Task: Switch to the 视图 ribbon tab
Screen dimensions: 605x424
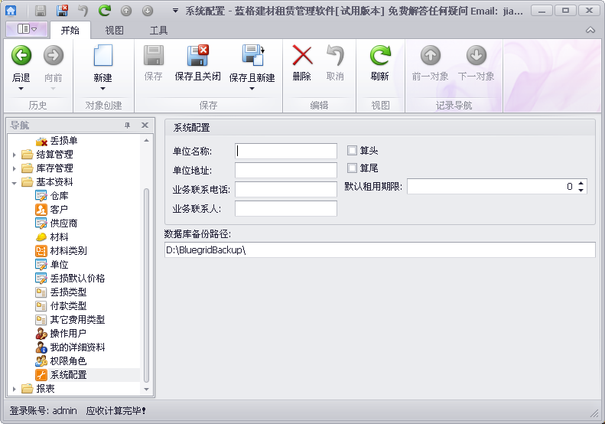Action: point(115,30)
